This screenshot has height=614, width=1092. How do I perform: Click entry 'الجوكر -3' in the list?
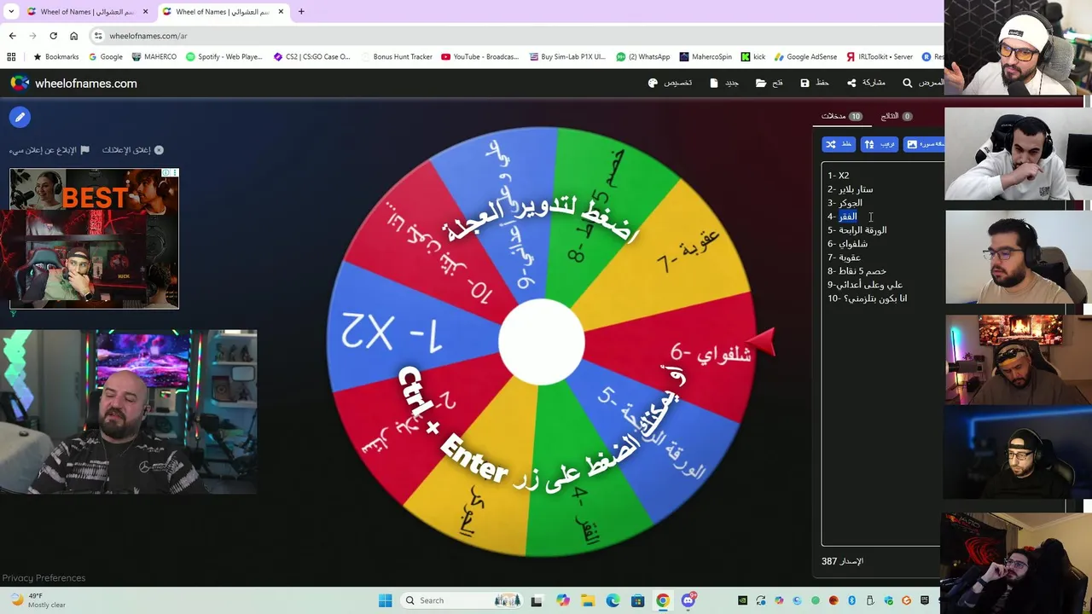[x=845, y=203]
